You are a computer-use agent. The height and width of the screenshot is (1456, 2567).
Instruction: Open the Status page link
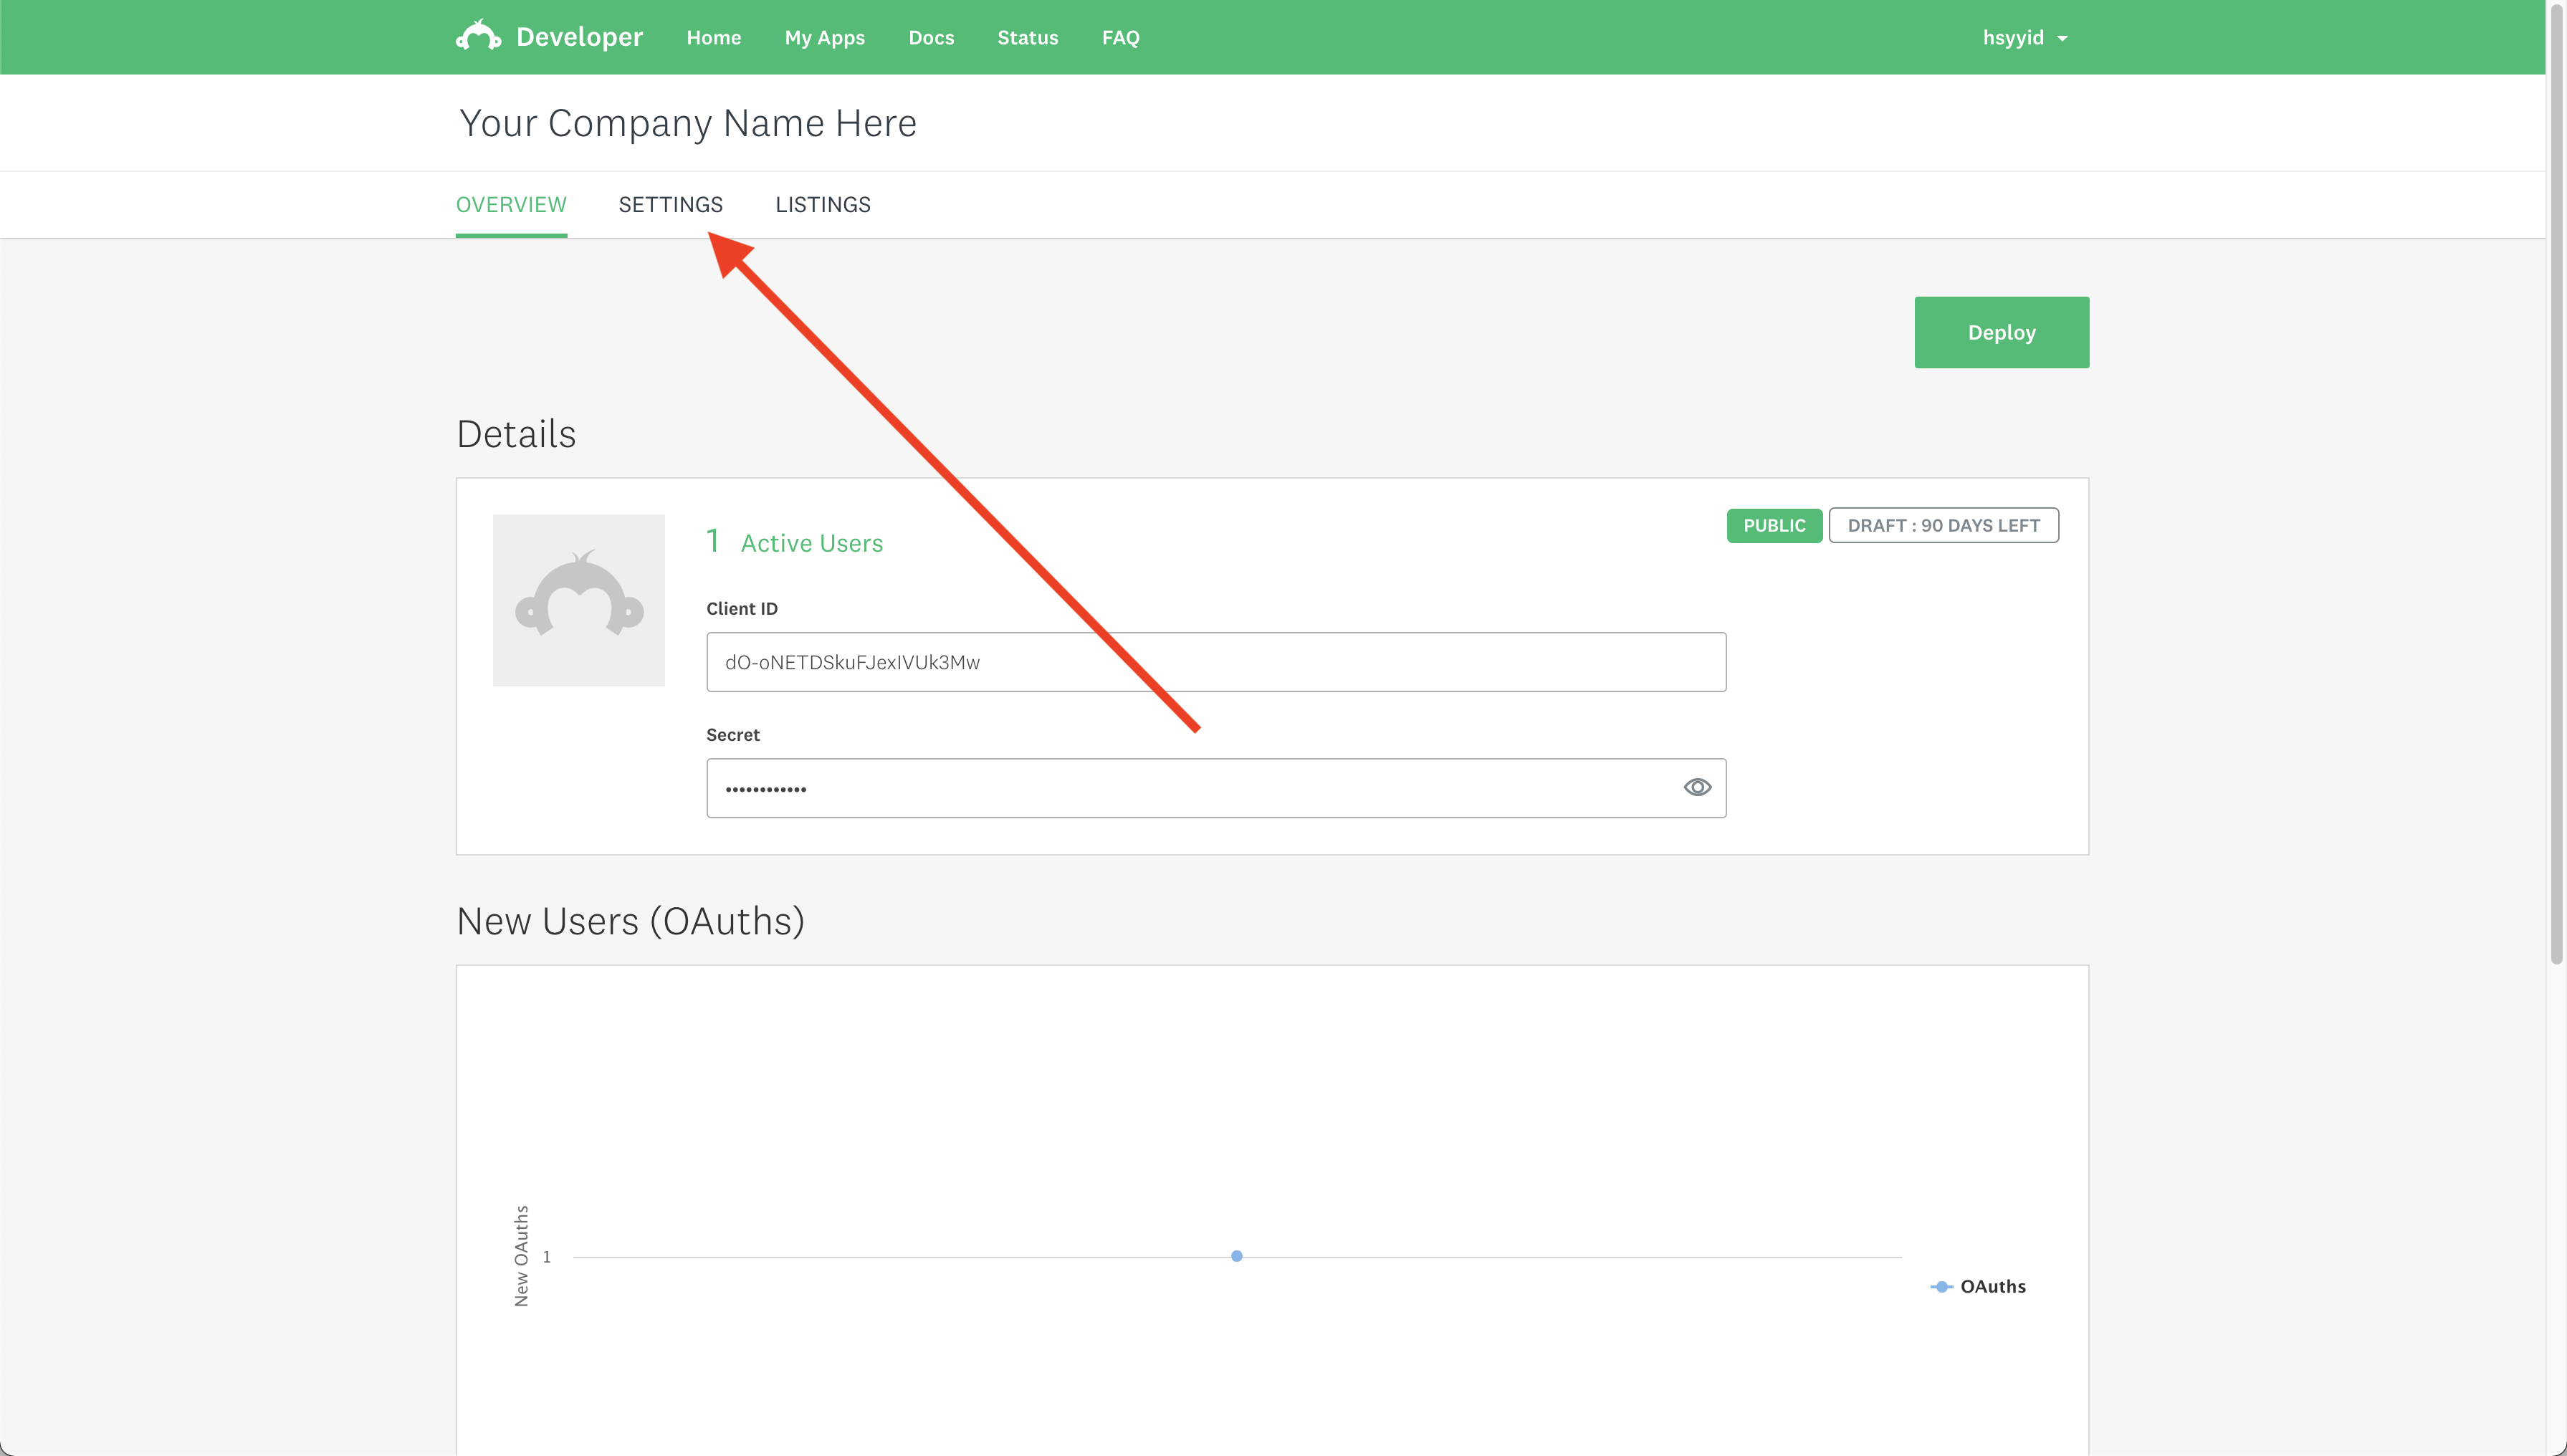(1027, 38)
